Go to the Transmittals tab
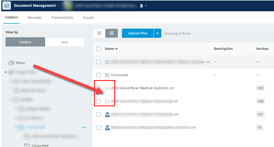 (62, 18)
